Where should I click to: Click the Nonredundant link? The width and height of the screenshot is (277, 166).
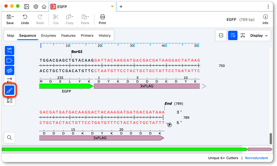pos(256,158)
